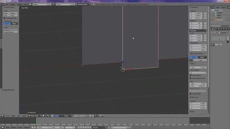Toggle lock on Rotation X
Screen dimensions: 230x129
(x=205, y=23)
